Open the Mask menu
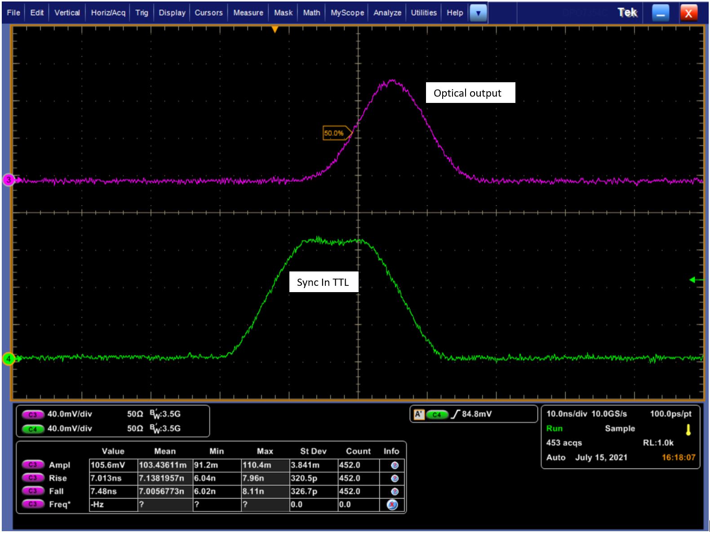This screenshot has width=710, height=533. tap(283, 13)
